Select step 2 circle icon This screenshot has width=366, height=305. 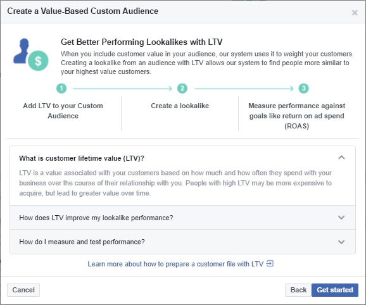point(182,89)
